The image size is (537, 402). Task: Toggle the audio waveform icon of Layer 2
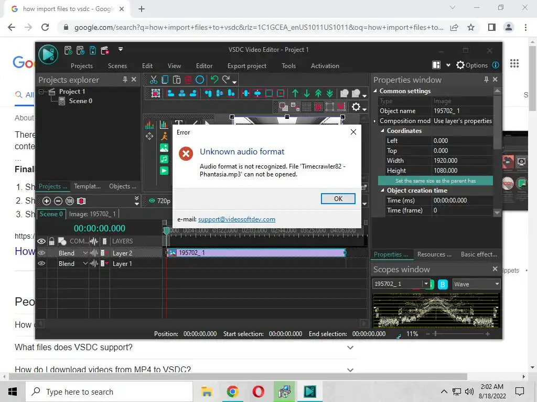94,253
